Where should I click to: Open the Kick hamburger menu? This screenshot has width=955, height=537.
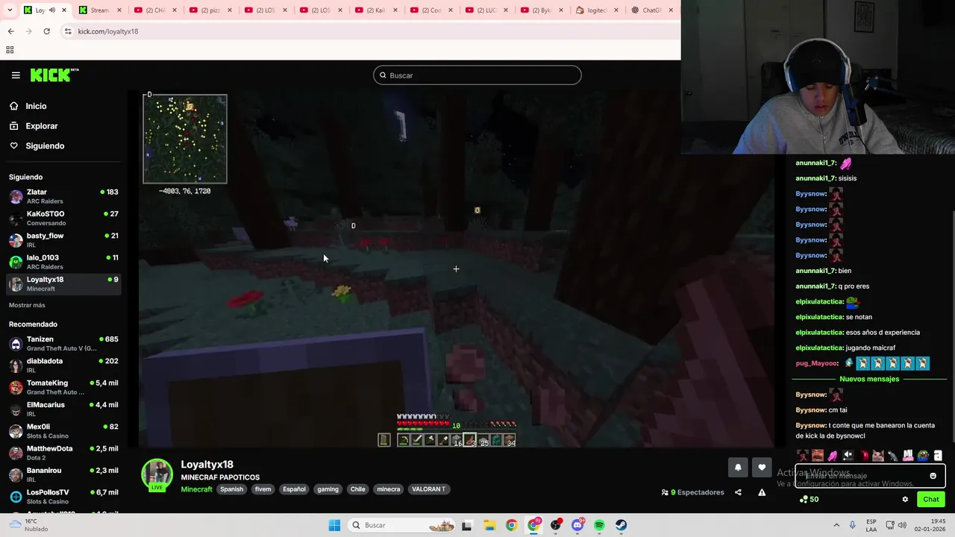tap(16, 75)
